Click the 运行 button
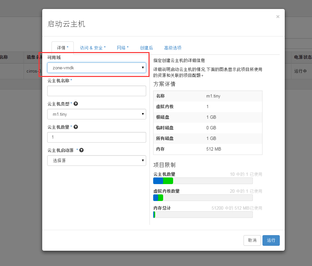Viewport: 312px width, 266px height. click(271, 240)
